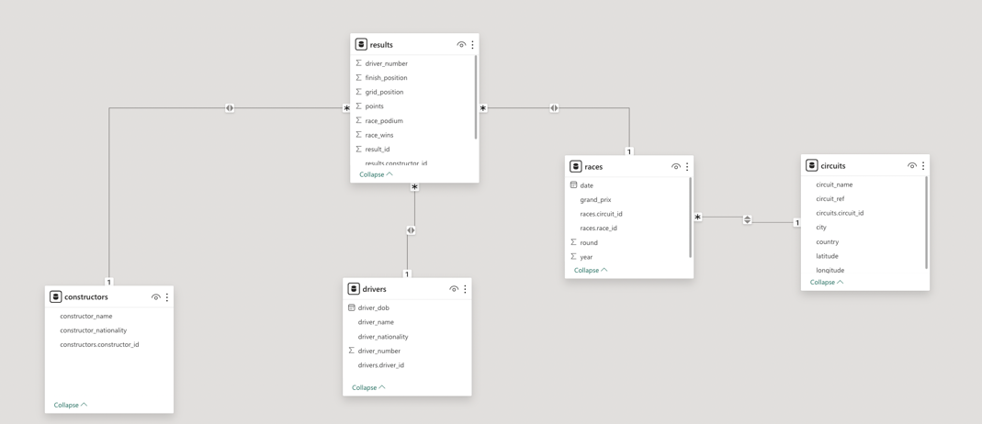982x424 pixels.
Task: Click the races table database icon
Action: pos(576,166)
